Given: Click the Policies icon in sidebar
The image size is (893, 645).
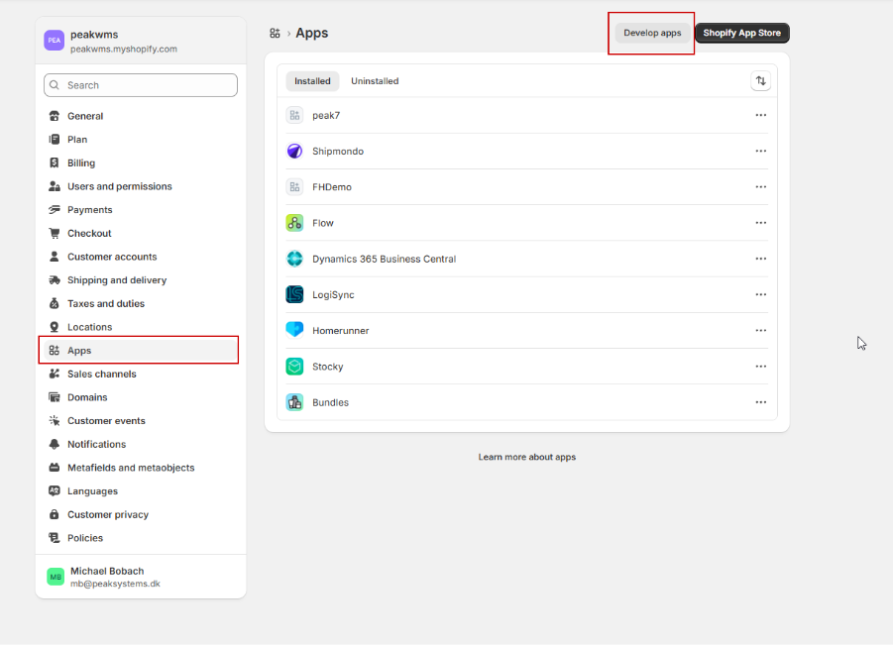Looking at the screenshot, I should pos(55,538).
